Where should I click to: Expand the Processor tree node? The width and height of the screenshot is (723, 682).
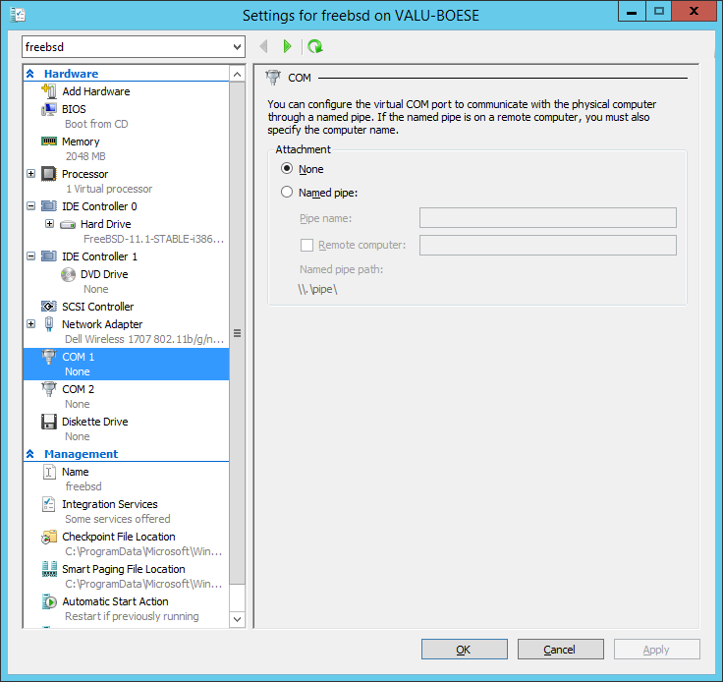(31, 174)
